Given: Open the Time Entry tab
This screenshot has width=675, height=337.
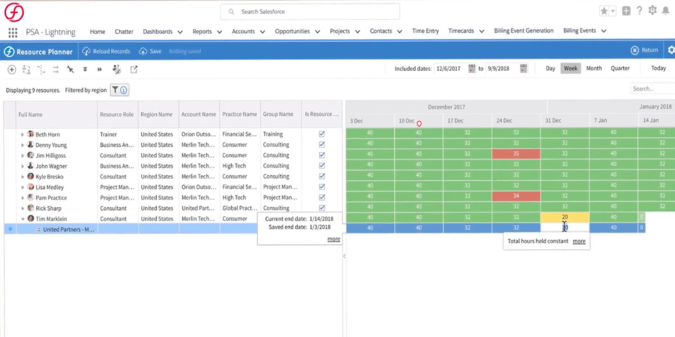Looking at the screenshot, I should (x=425, y=31).
